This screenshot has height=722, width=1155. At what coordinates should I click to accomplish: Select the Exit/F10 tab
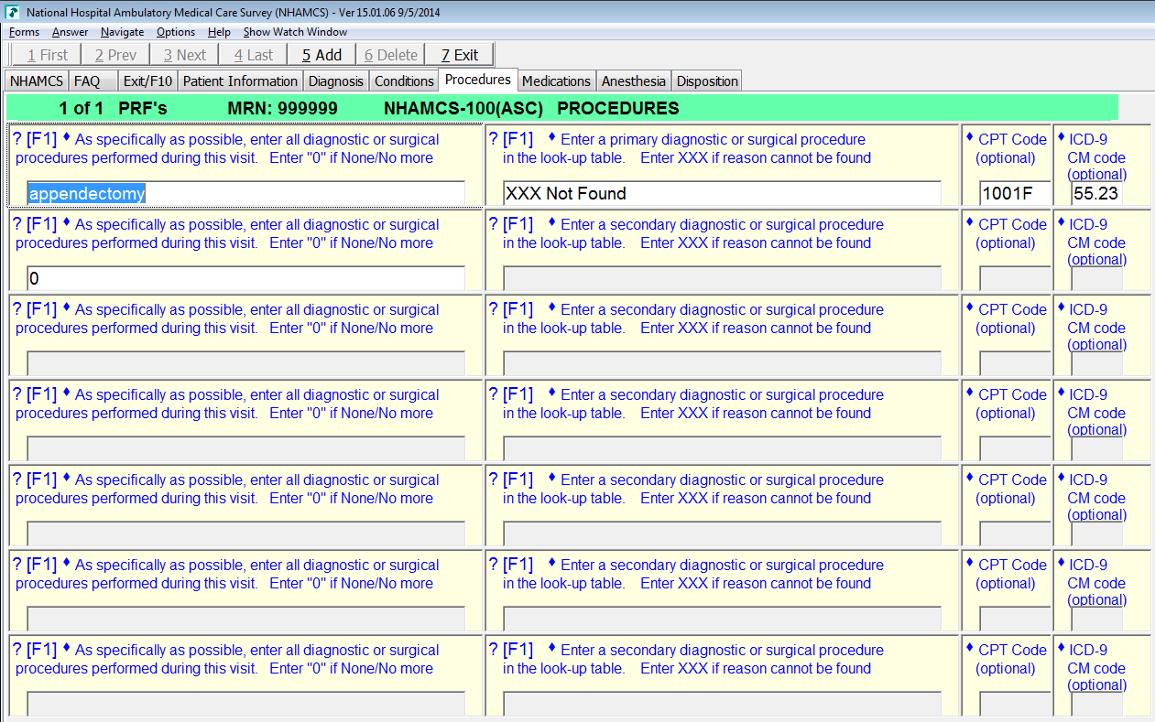pos(147,81)
